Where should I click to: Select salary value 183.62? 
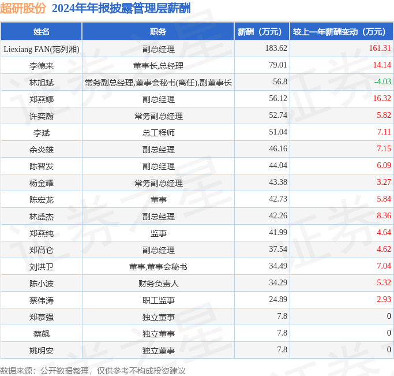276,48
